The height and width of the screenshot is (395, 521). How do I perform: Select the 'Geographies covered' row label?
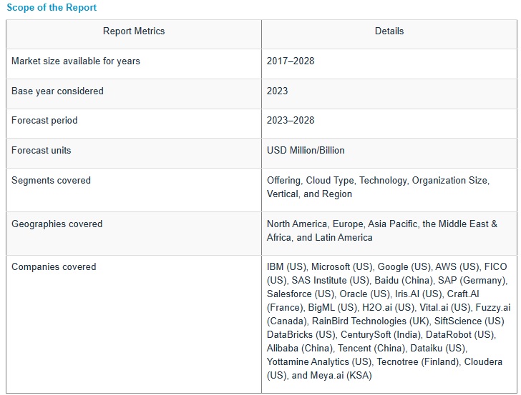coord(57,224)
